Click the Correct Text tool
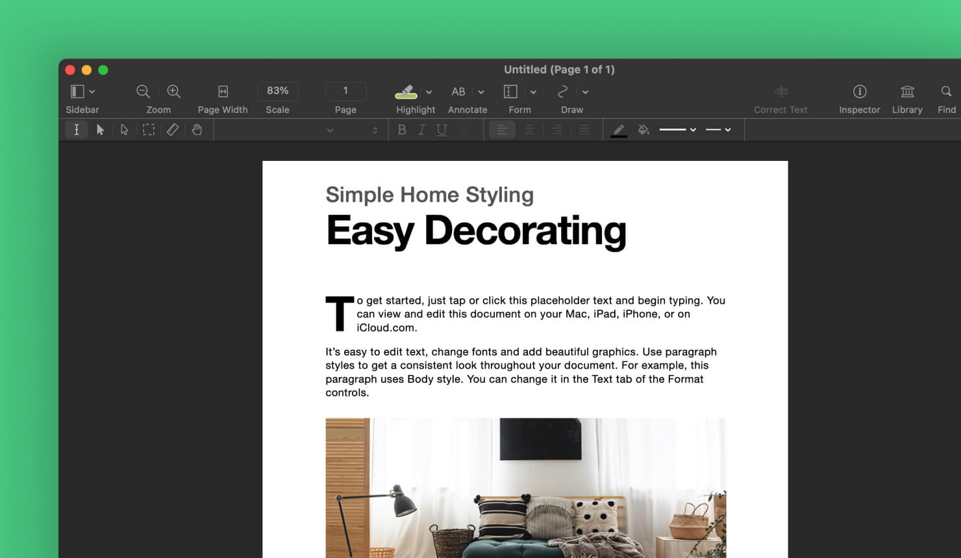 pos(781,91)
